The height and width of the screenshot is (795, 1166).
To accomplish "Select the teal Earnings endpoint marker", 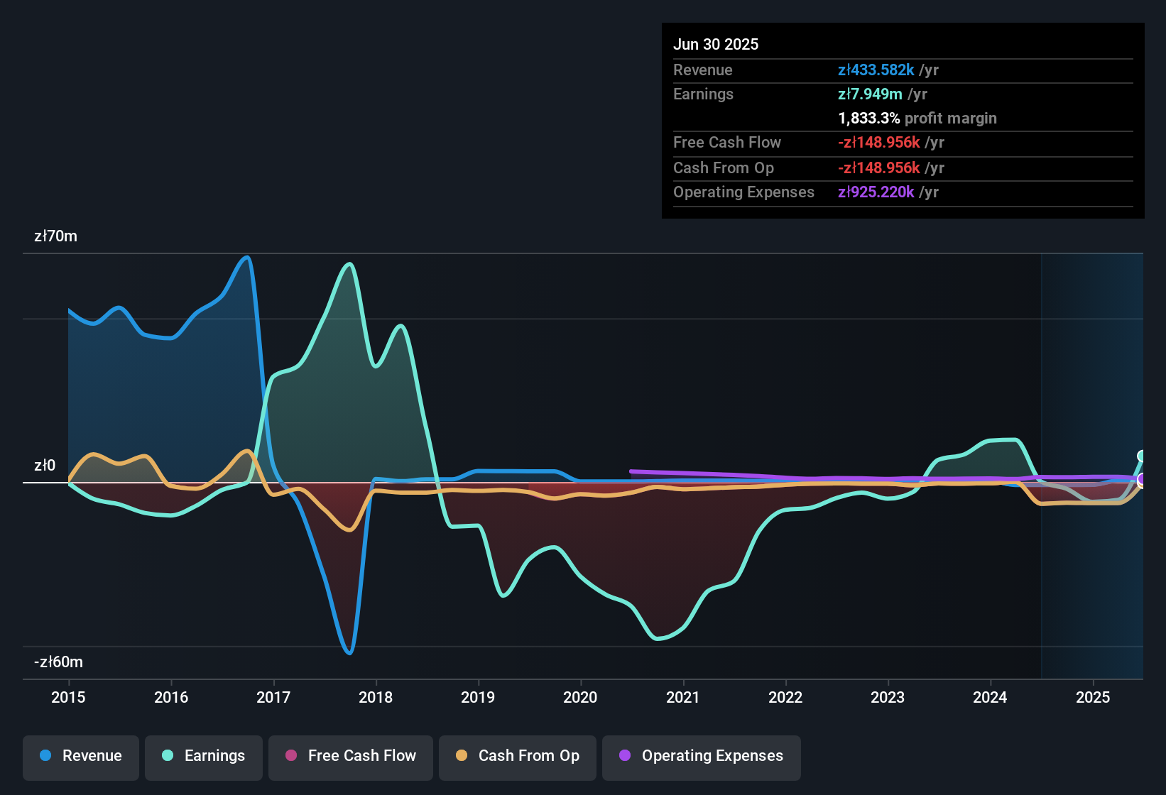I will pyautogui.click(x=1140, y=454).
